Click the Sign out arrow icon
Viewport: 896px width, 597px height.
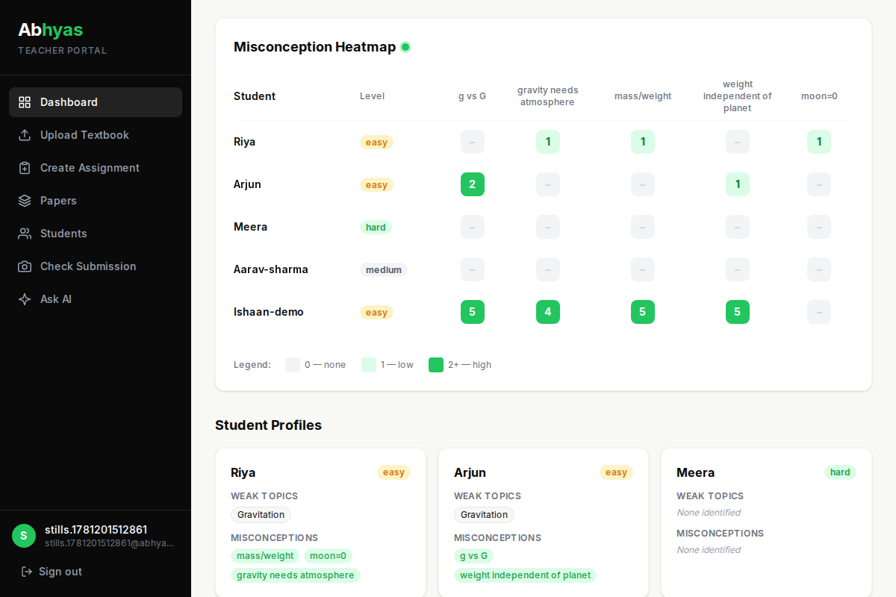click(x=27, y=572)
